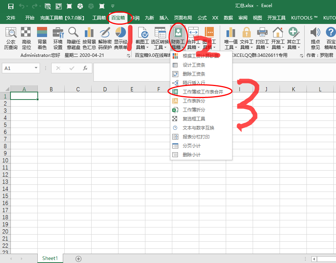Image resolution: width=336 pixels, height=263 pixels.
Task: Open 合并工具箱 dropdown
Action: (194, 39)
